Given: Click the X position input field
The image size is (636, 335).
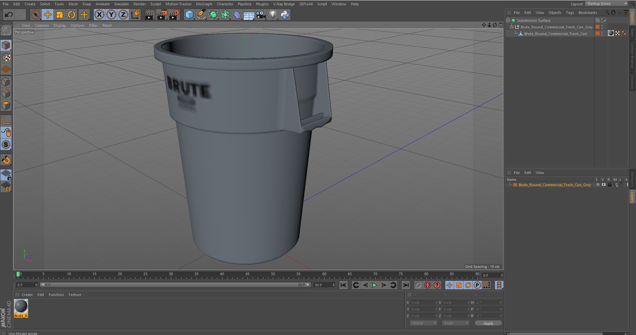Looking at the screenshot, I should pos(424,303).
